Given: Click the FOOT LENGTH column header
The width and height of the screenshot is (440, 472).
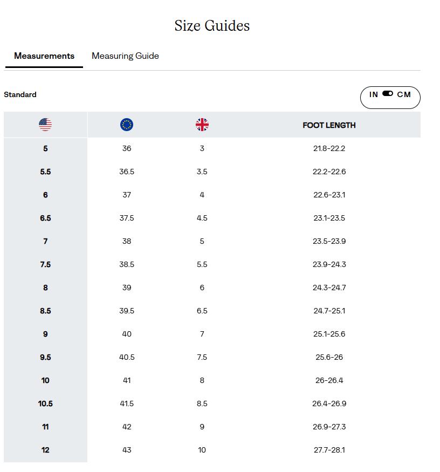Looking at the screenshot, I should (x=329, y=125).
